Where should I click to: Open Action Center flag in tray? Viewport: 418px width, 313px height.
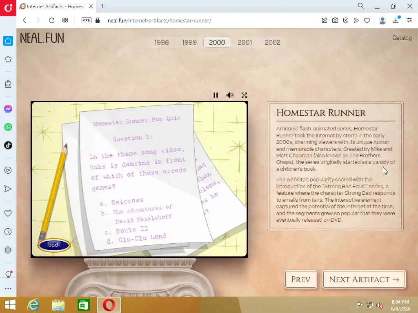click(x=359, y=305)
